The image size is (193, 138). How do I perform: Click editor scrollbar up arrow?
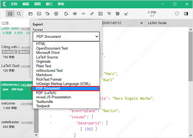(191, 29)
